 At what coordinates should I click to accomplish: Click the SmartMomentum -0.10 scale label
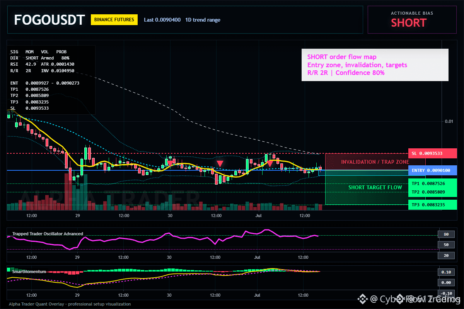[x=445, y=293]
